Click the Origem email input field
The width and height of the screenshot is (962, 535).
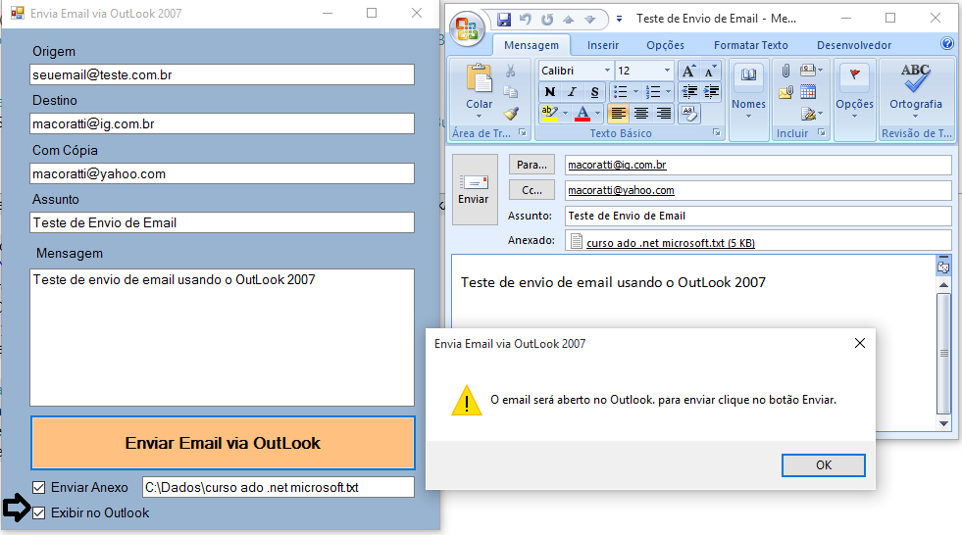(x=222, y=74)
